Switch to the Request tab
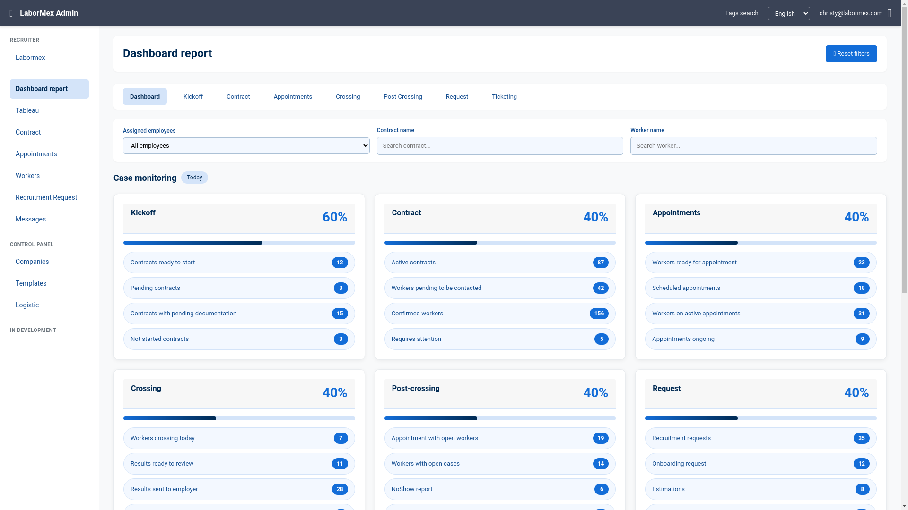 pyautogui.click(x=457, y=97)
